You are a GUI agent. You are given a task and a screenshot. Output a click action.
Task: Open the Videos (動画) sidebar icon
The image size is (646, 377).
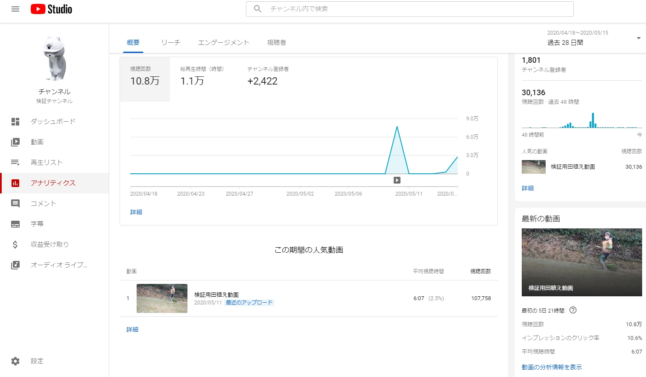click(x=15, y=142)
